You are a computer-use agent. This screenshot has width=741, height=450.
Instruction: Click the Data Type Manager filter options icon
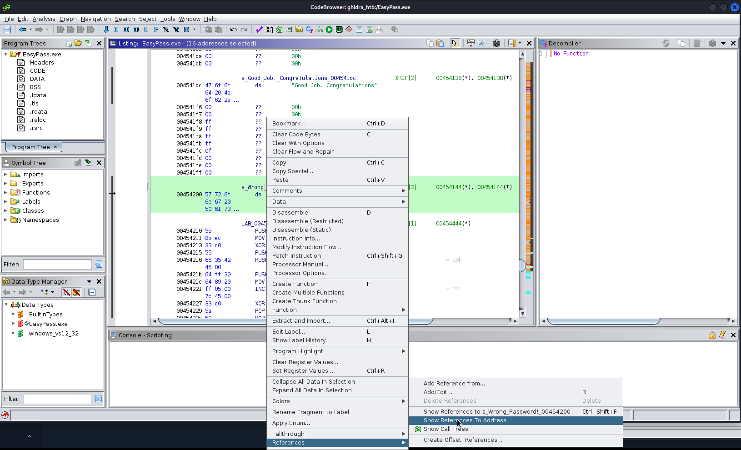pyautogui.click(x=98, y=399)
